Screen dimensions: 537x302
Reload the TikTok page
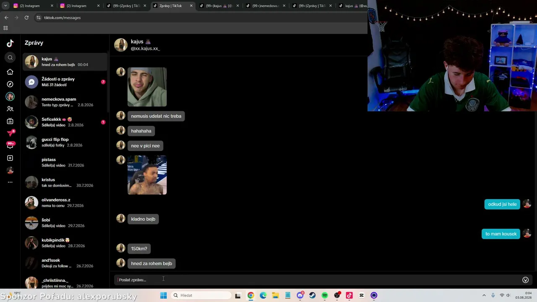[x=26, y=18]
